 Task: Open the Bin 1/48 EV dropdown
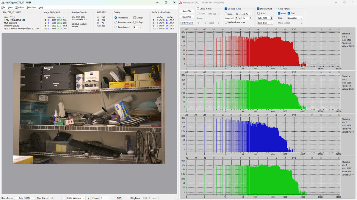246,14
